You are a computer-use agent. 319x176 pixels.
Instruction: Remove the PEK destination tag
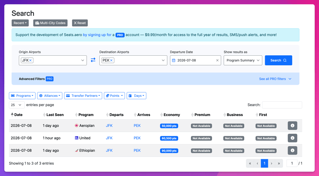(x=111, y=60)
